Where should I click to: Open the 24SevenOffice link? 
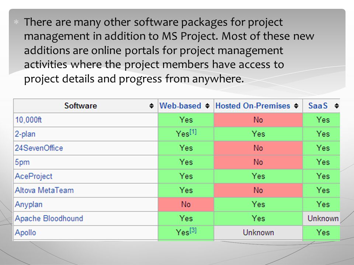(39, 148)
